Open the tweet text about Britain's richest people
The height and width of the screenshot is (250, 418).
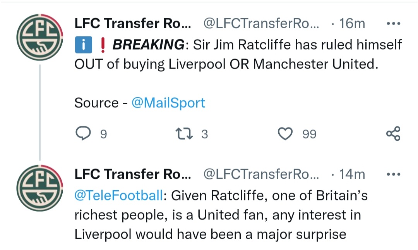pyautogui.click(x=221, y=215)
